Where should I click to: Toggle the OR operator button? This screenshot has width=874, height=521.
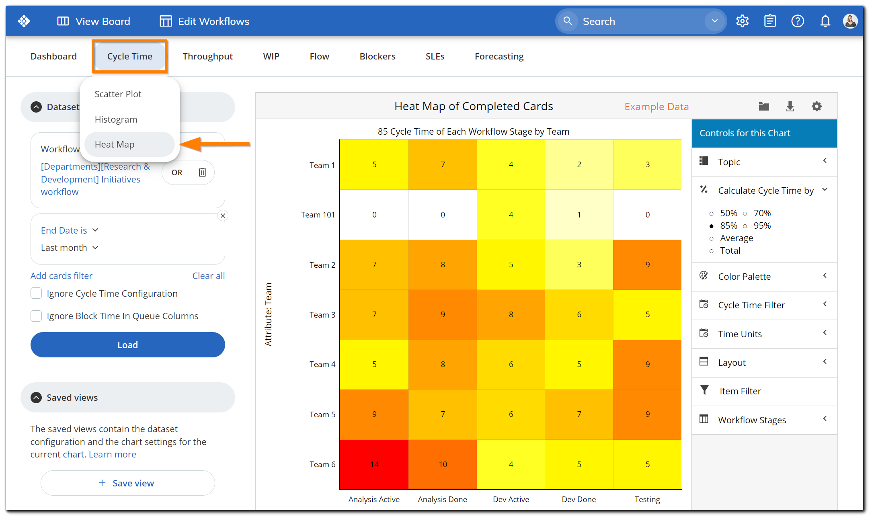tap(177, 173)
